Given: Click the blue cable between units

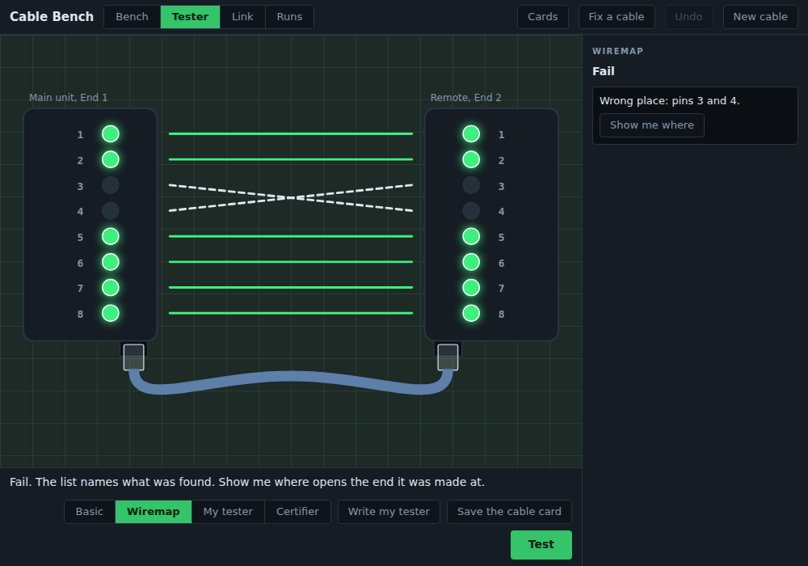Looking at the screenshot, I should click(291, 377).
